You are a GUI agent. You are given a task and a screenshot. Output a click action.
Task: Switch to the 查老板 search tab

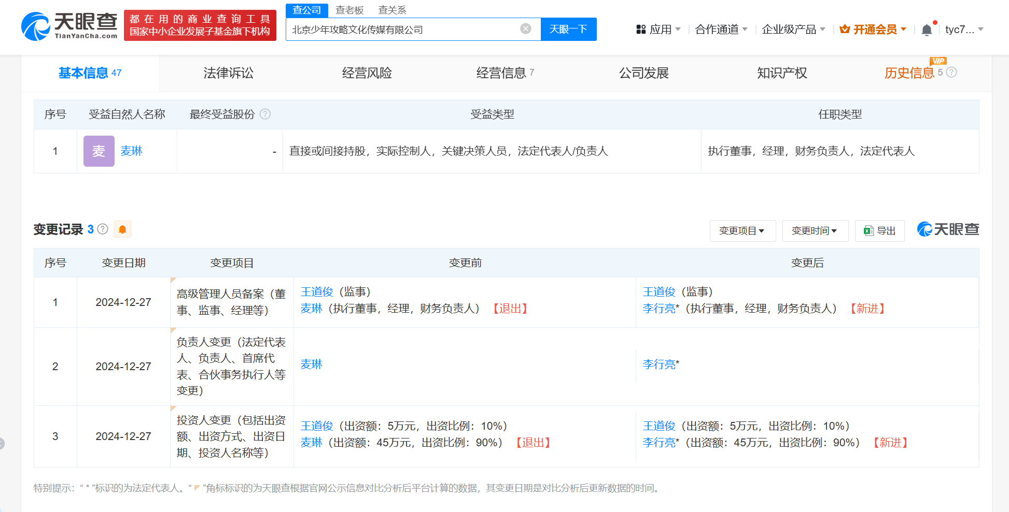coord(349,10)
